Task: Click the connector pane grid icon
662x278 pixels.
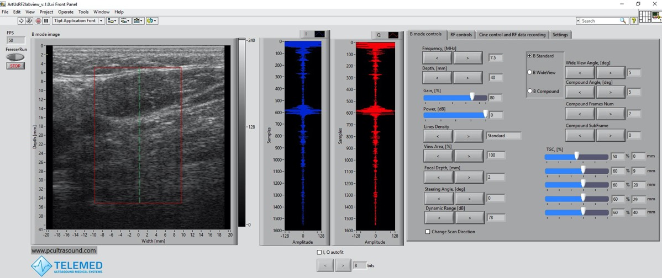Action: (x=645, y=17)
